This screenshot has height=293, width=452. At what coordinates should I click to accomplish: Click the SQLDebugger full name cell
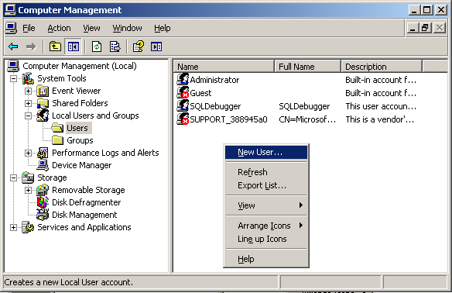[x=304, y=106]
